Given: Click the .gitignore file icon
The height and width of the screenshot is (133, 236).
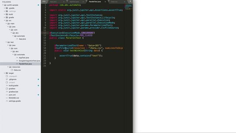Looking at the screenshot, I should coord(7,79).
